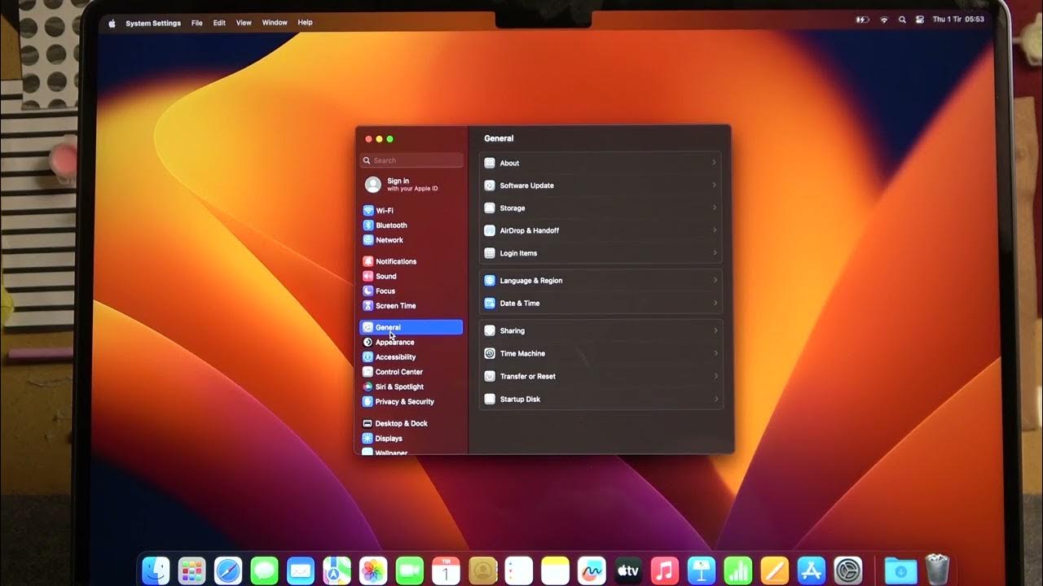Select the Focus moon icon in the sidebar
Viewport: 1043px width, 586px height.
coord(368,291)
